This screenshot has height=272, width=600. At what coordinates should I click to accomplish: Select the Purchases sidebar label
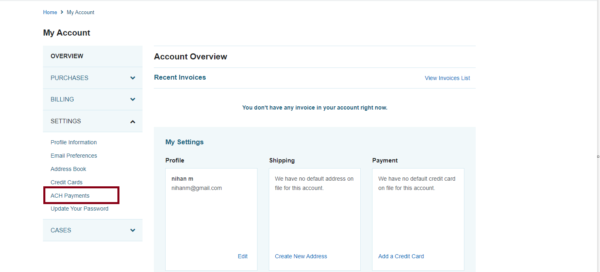click(x=69, y=78)
